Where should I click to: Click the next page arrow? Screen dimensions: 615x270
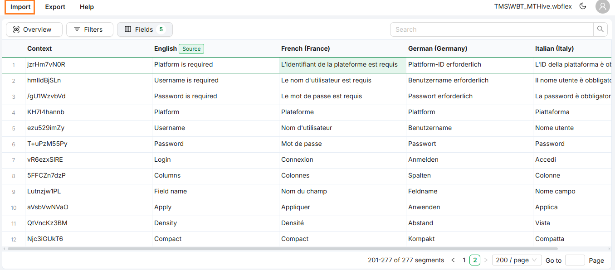pos(486,260)
